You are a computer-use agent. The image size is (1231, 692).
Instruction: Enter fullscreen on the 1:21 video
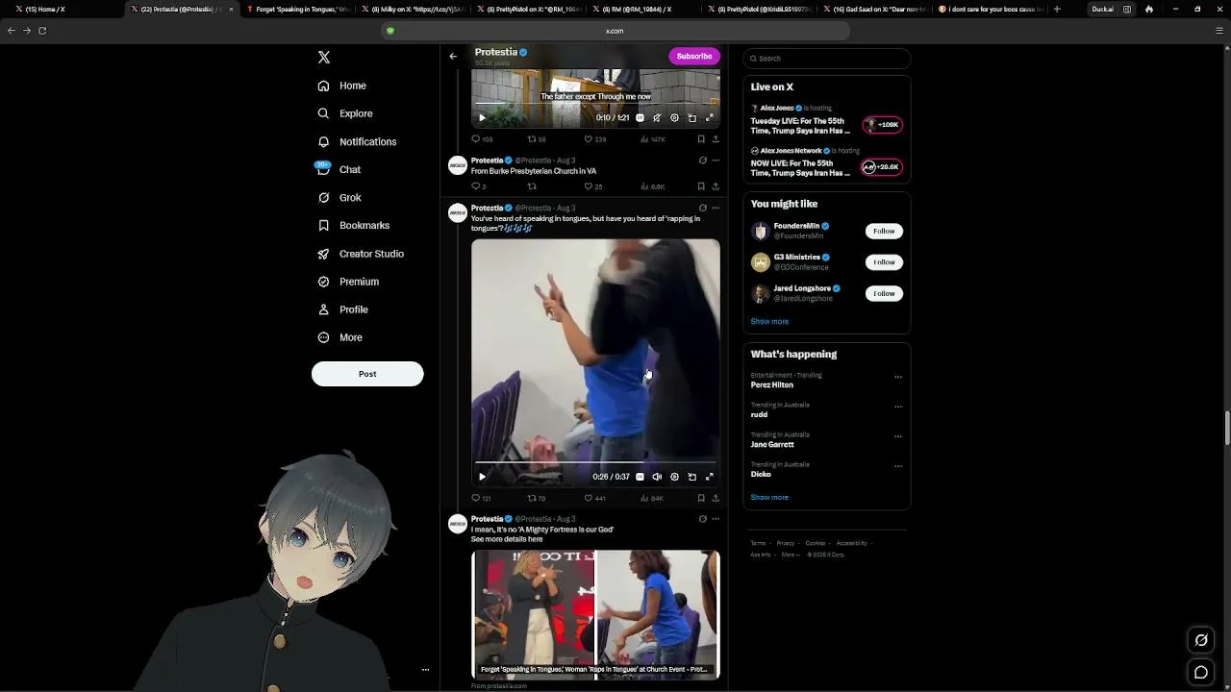pyautogui.click(x=709, y=118)
